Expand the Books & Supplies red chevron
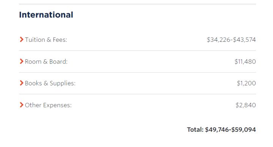The width and height of the screenshot is (273, 147). click(21, 83)
